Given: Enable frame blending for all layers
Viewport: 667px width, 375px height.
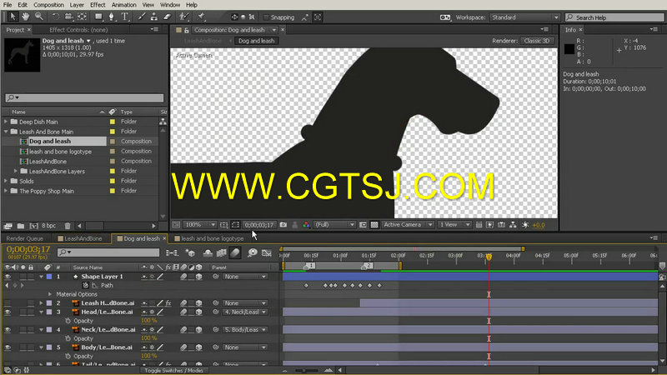Looking at the screenshot, I should click(221, 253).
